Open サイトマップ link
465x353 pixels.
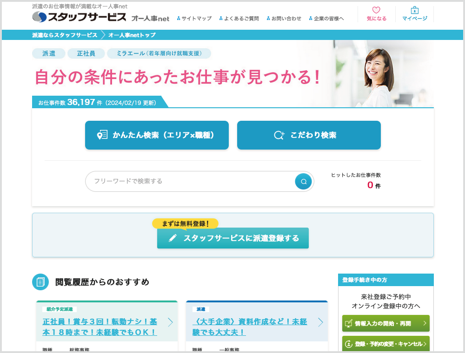(197, 19)
